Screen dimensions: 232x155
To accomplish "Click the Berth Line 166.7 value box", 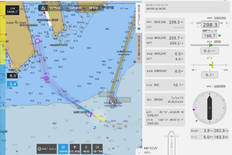I will (209, 36).
